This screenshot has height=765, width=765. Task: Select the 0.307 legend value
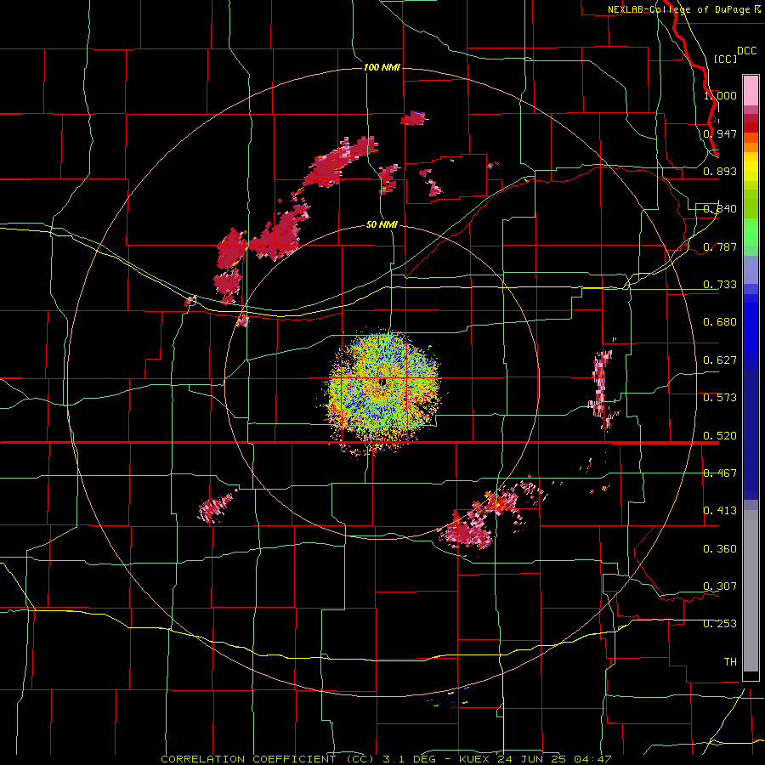(720, 586)
